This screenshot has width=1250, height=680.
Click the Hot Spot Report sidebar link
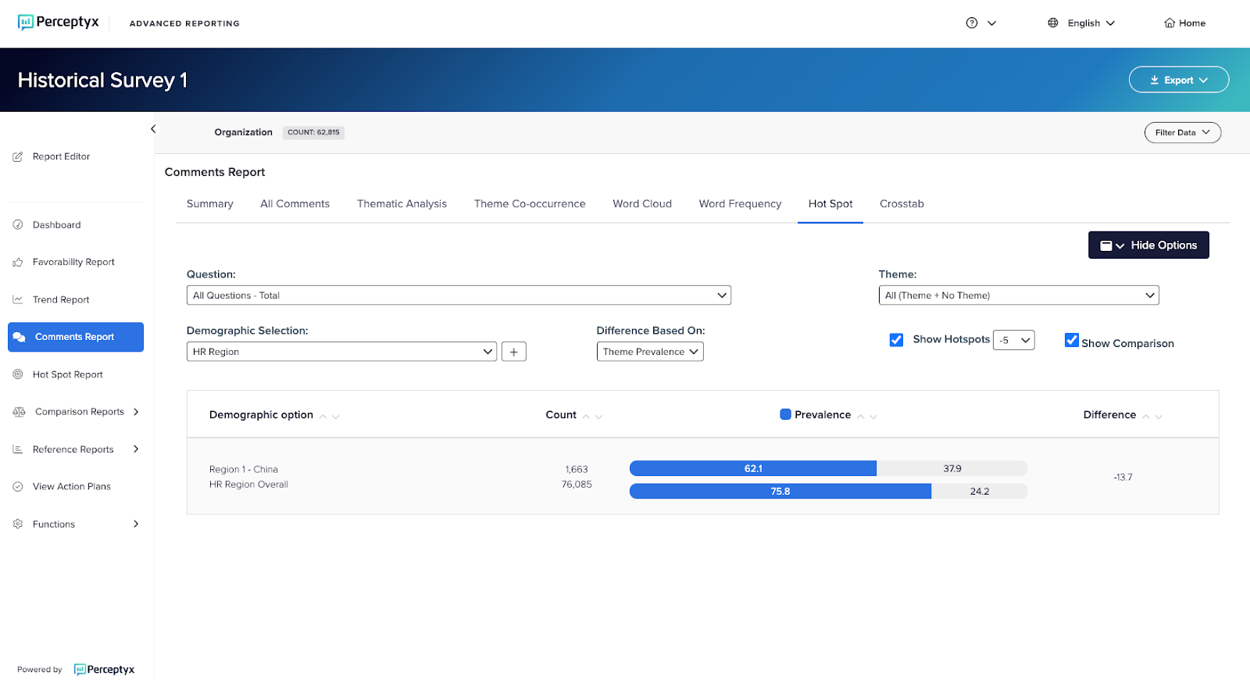[x=68, y=374]
